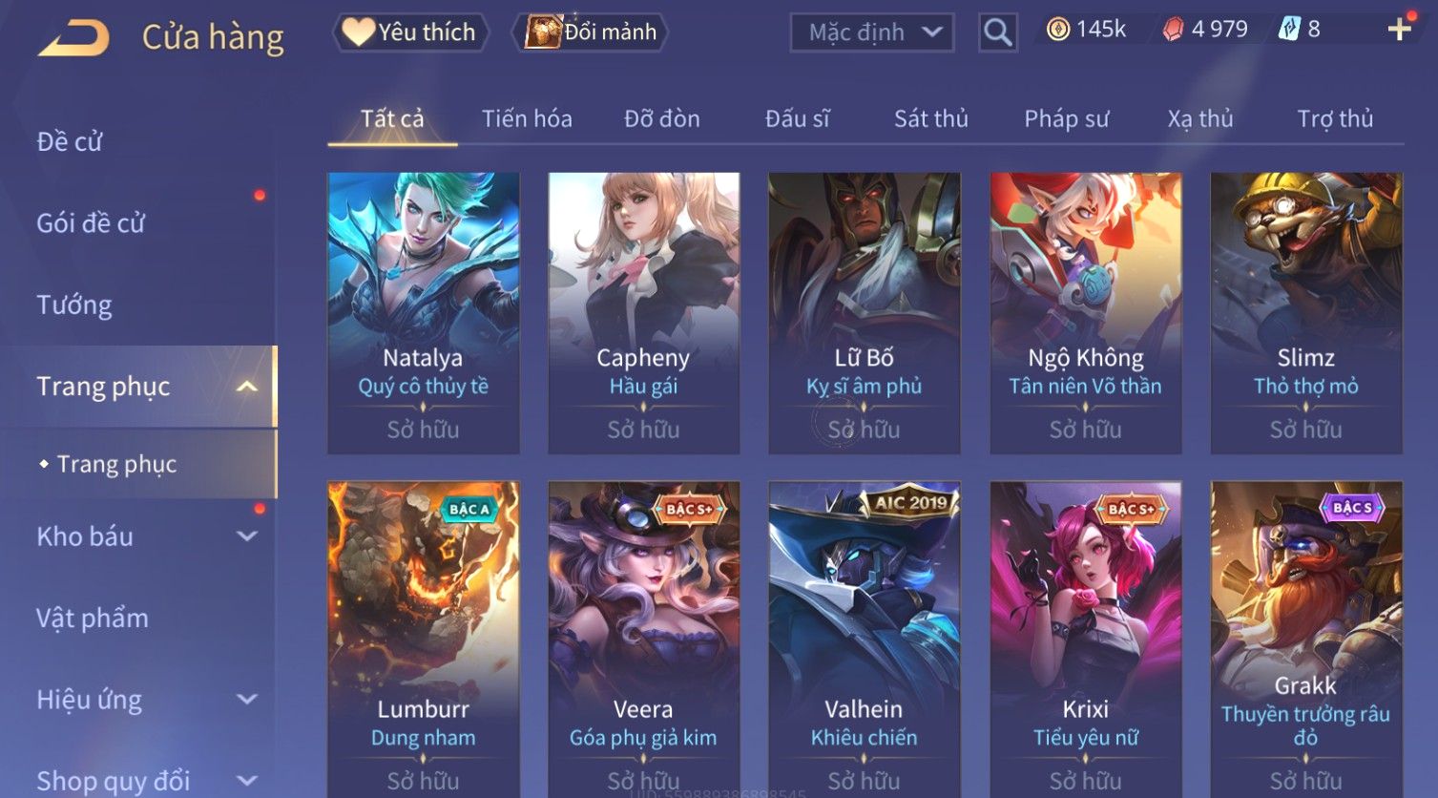Open Gói đề cử in sidebar
1438x798 pixels.
(91, 223)
